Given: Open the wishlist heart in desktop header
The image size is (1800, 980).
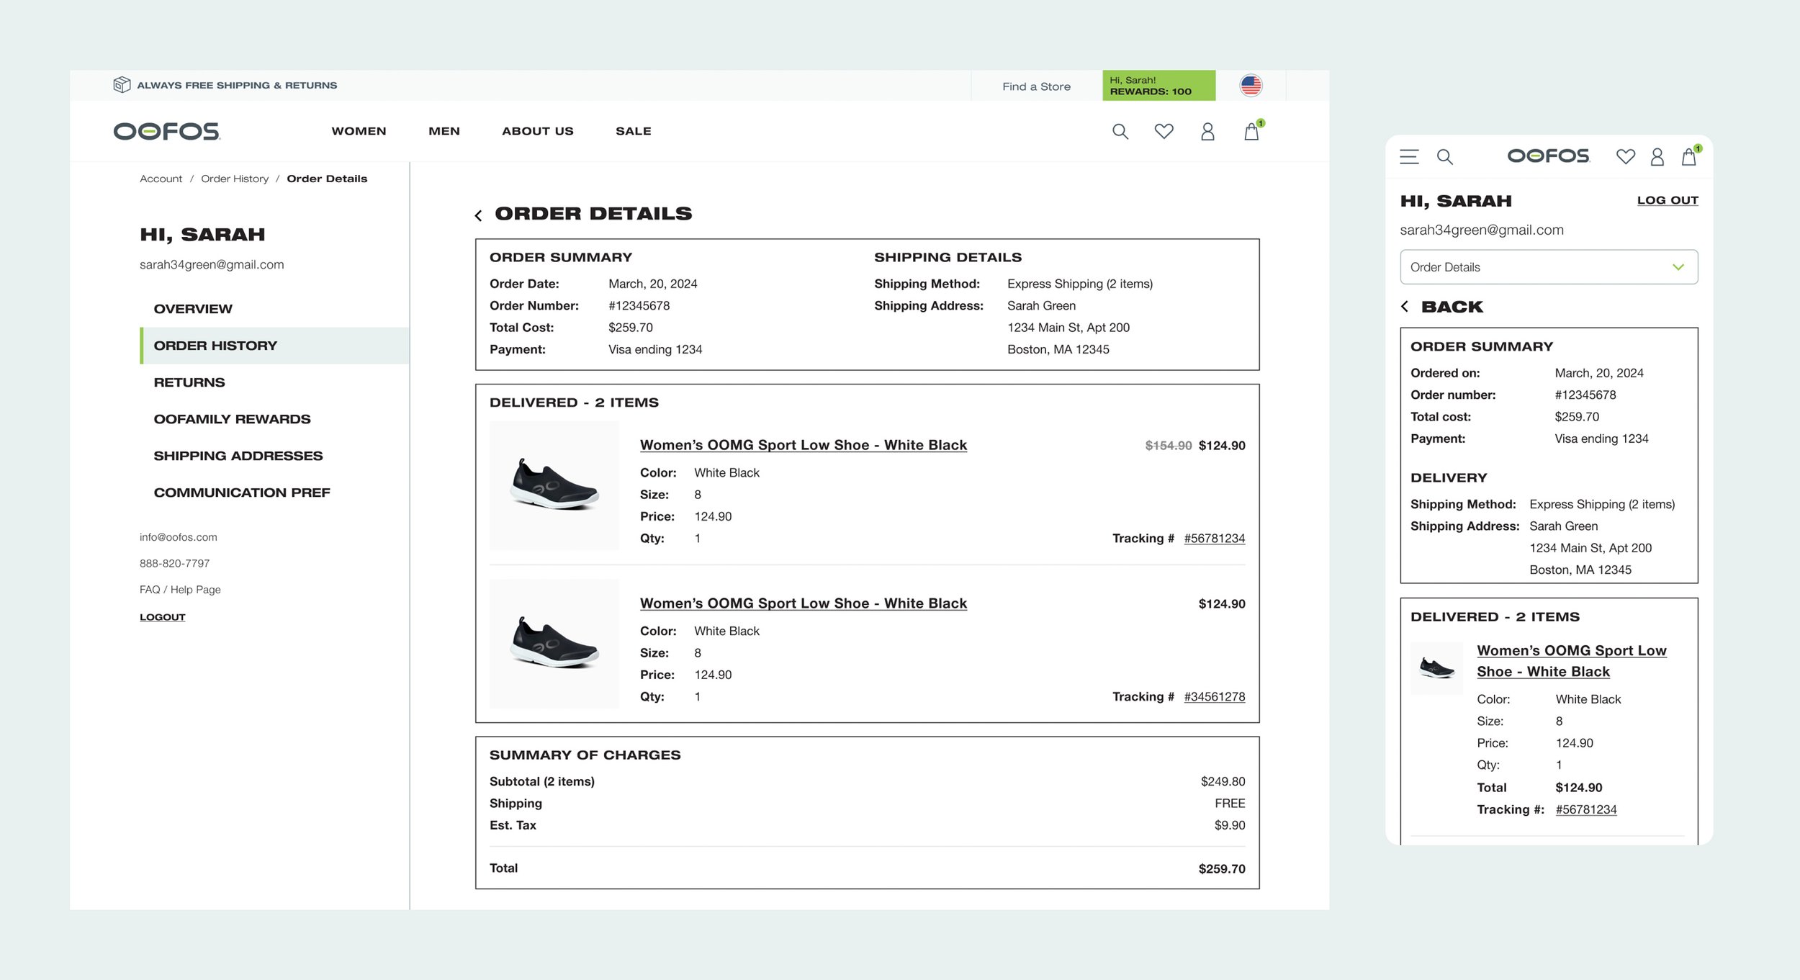Looking at the screenshot, I should (1164, 131).
